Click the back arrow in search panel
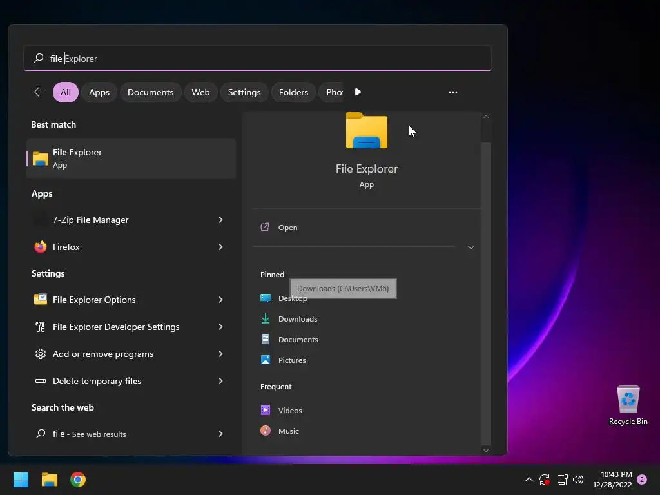Viewport: 660px width, 495px height. (39, 92)
